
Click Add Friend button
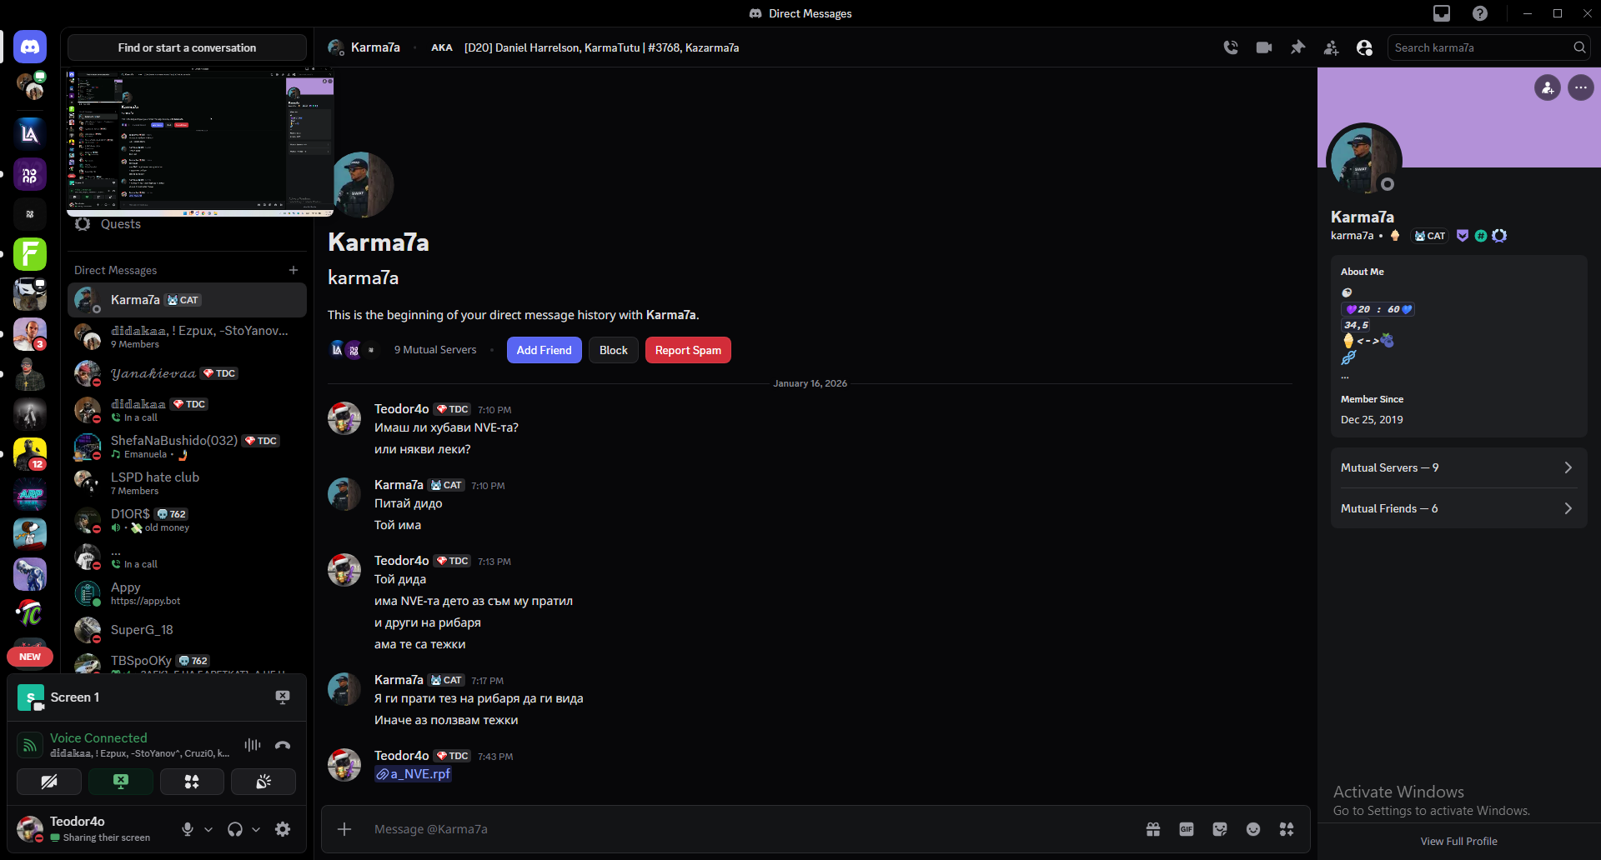[545, 350]
